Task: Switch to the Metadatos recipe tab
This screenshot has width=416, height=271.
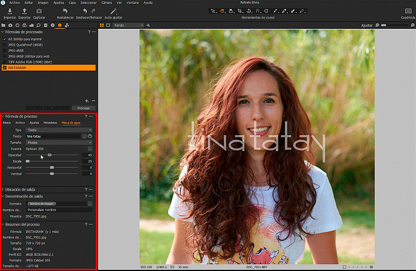Action: [x=50, y=123]
